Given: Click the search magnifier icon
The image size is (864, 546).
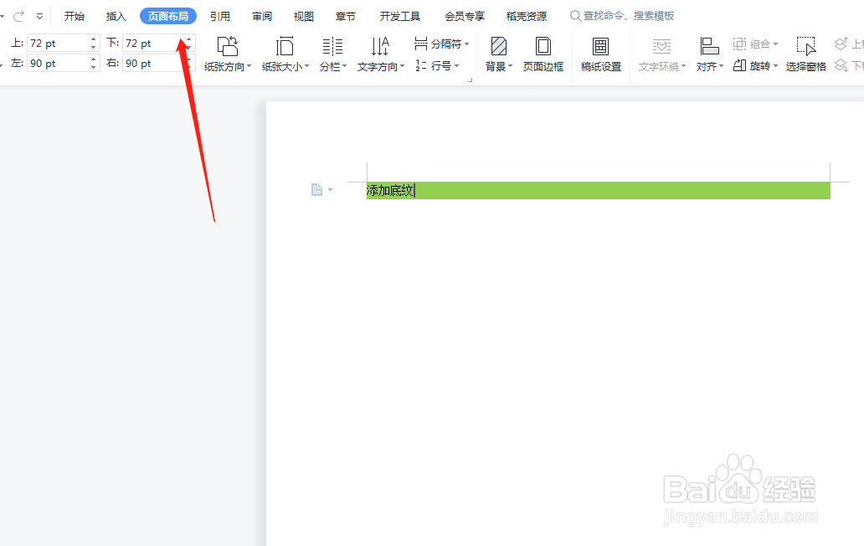Looking at the screenshot, I should (x=575, y=16).
